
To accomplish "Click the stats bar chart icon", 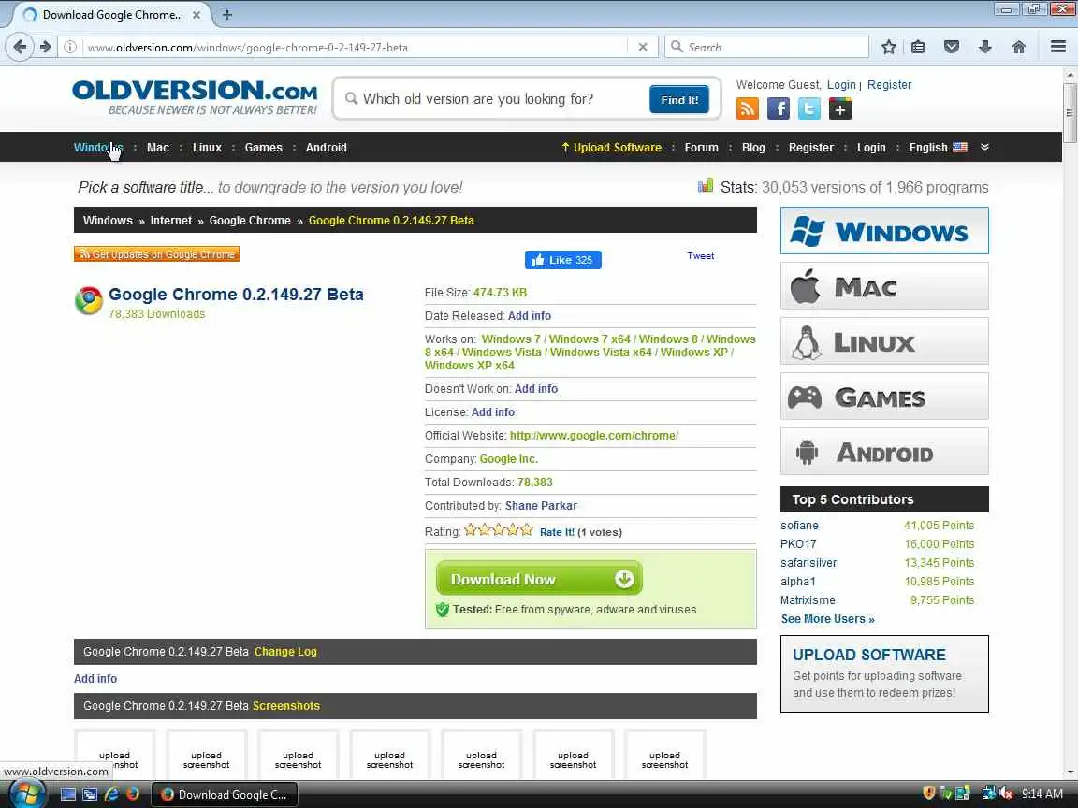I will (706, 185).
